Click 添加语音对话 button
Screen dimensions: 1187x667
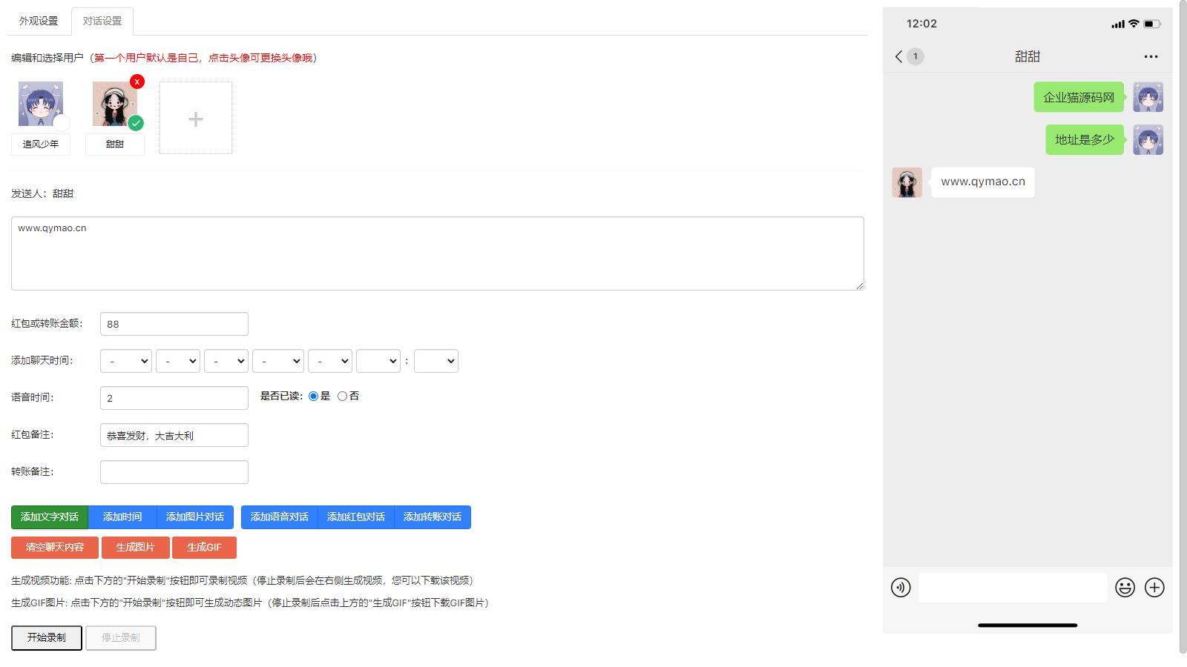(280, 517)
